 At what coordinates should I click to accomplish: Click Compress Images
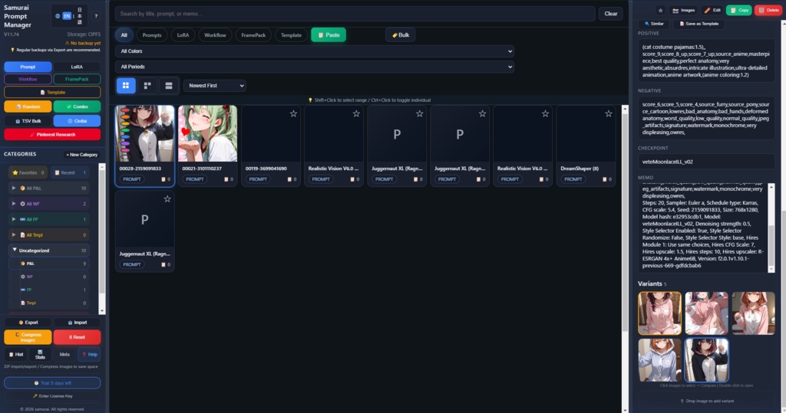(28, 337)
